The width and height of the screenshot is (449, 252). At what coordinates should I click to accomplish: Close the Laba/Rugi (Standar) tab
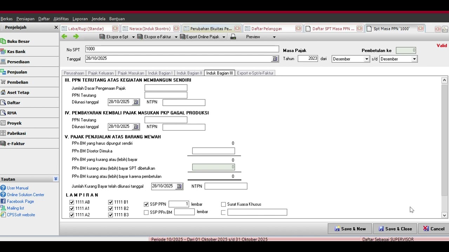[115, 29]
